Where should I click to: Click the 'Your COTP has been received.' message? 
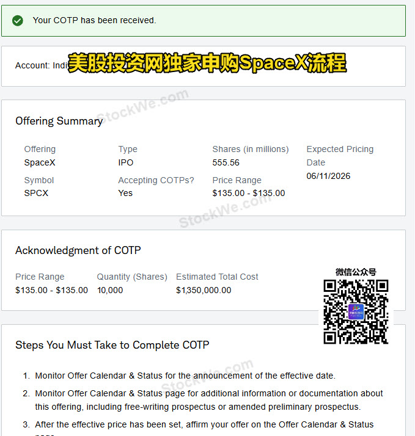[94, 20]
